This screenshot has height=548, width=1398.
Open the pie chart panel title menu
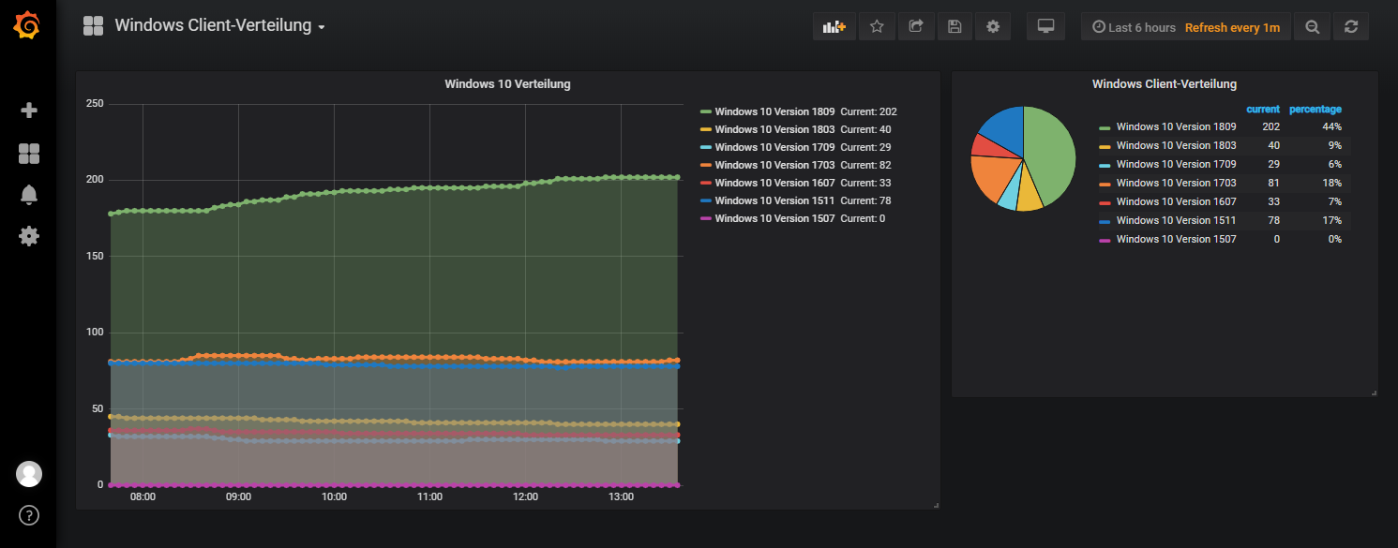[x=1164, y=84]
